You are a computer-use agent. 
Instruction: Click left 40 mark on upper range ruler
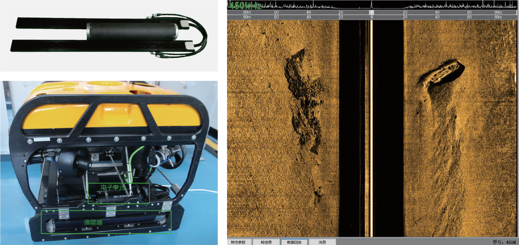pos(309,12)
